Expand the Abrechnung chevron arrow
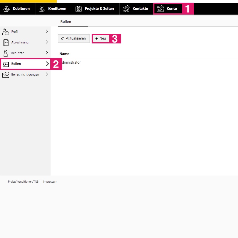The image size is (238, 238). click(x=47, y=42)
